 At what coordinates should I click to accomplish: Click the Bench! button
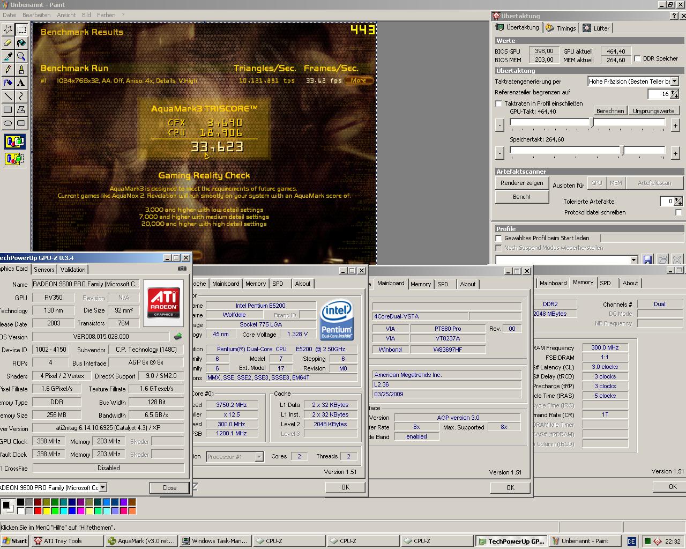[x=522, y=197]
